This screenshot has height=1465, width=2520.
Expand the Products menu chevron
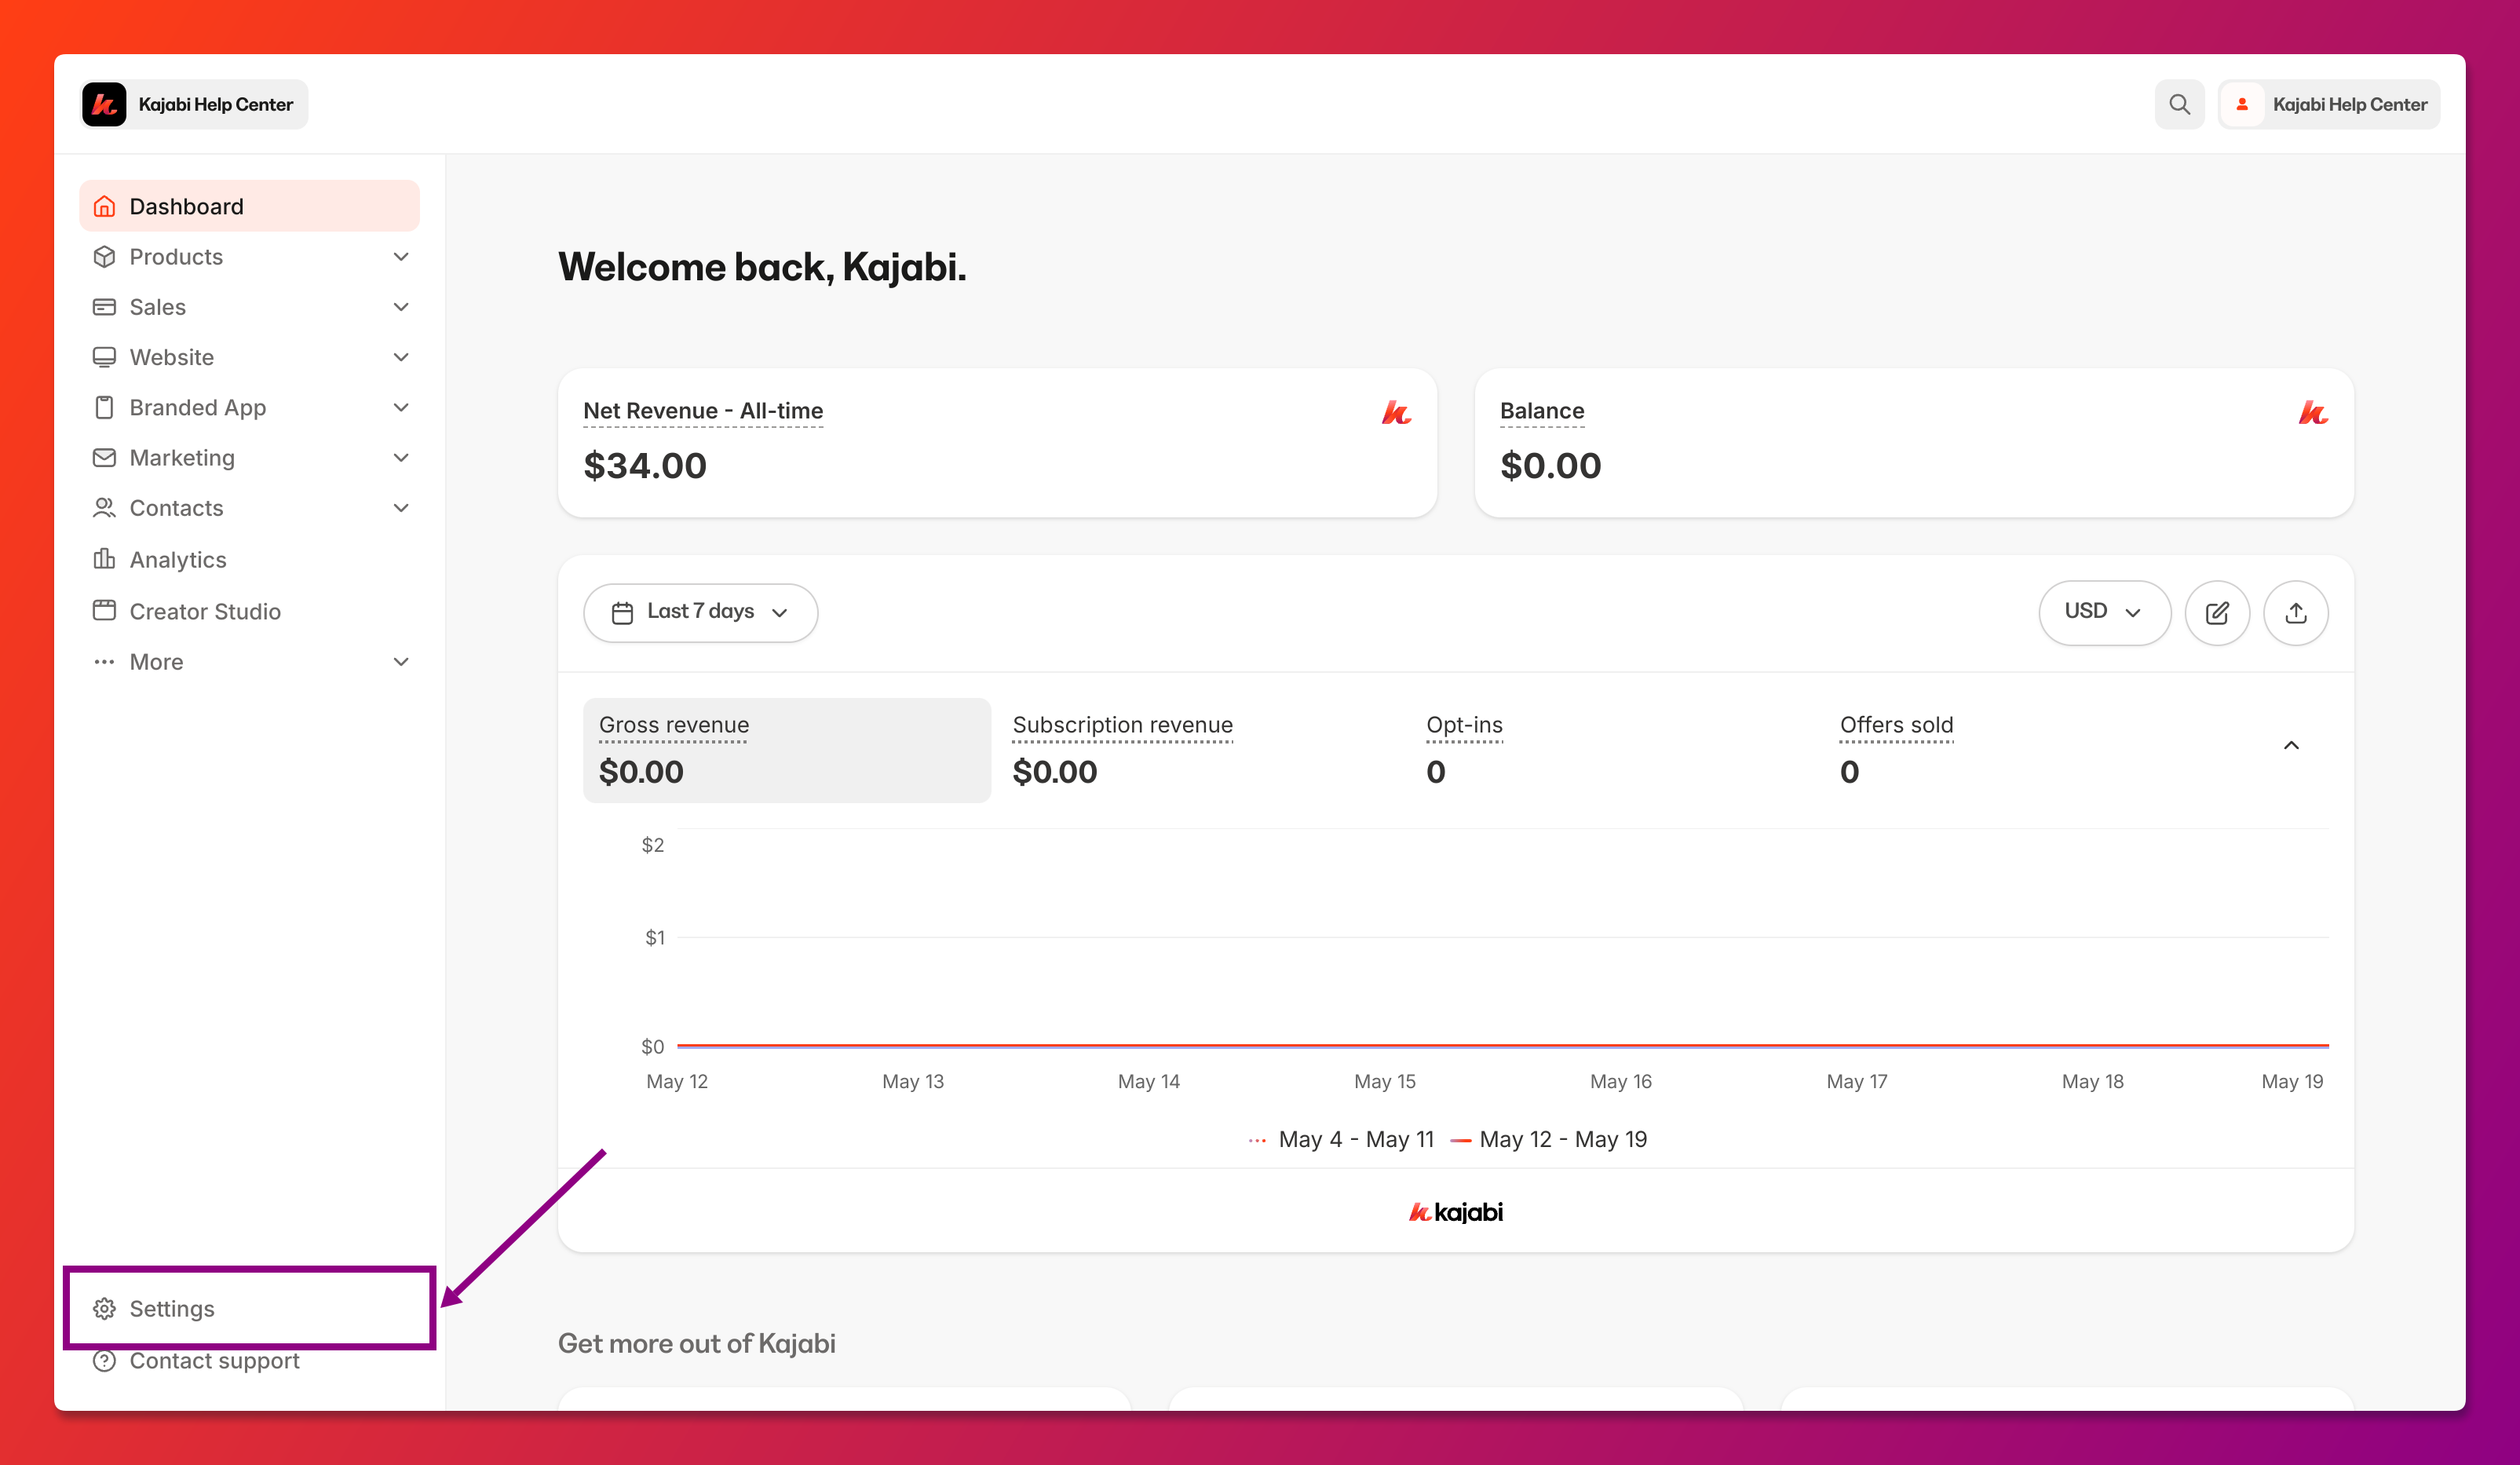pos(401,257)
